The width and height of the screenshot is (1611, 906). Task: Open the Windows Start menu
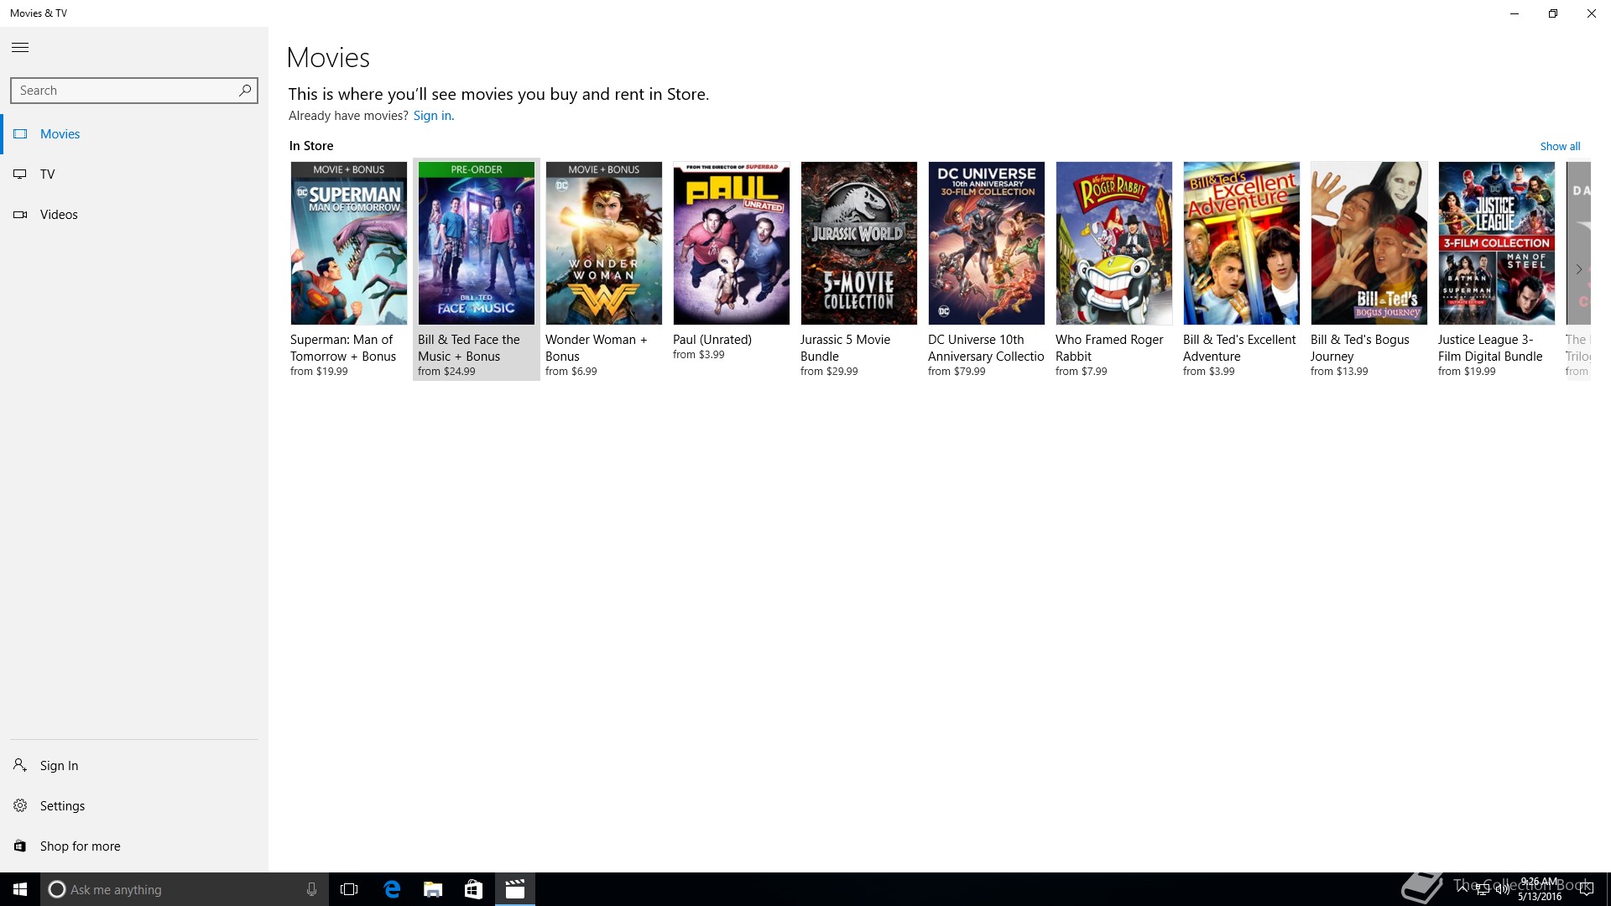[x=20, y=889]
